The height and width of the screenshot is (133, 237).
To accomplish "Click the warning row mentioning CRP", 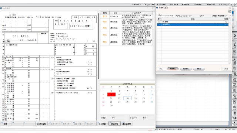I will 126,35.
